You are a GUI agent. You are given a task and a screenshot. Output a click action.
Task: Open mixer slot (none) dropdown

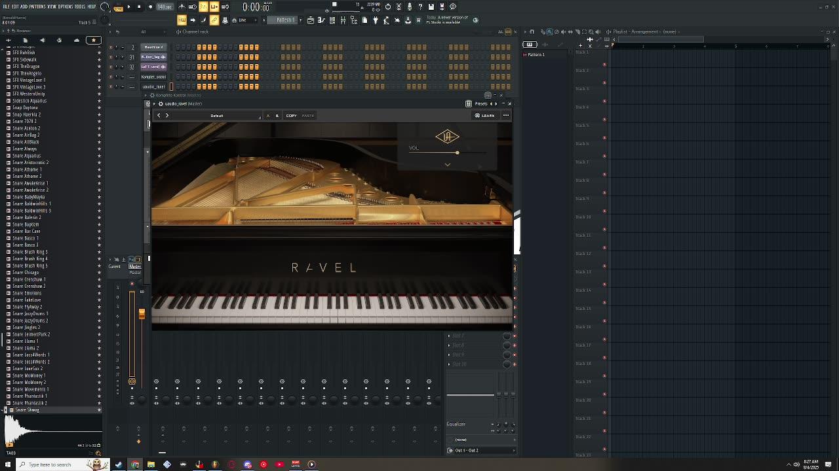coord(481,440)
